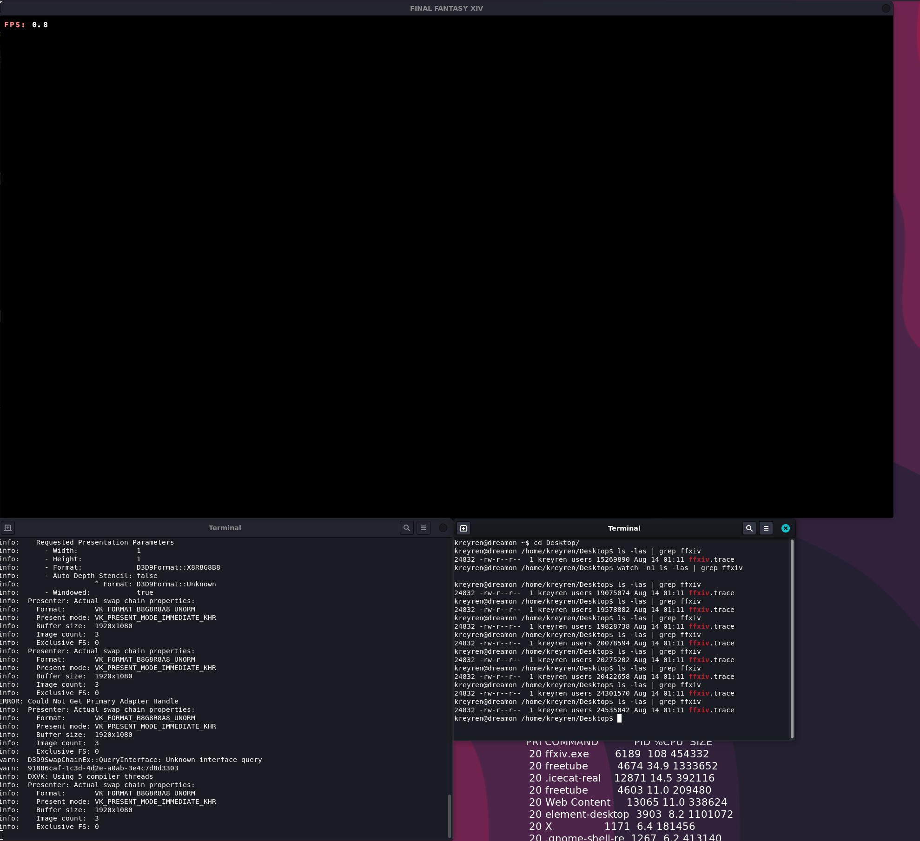Open the hamburger menu of the right Terminal

coord(766,528)
